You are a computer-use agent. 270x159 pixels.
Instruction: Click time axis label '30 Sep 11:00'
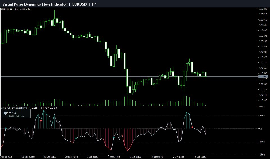(50, 157)
